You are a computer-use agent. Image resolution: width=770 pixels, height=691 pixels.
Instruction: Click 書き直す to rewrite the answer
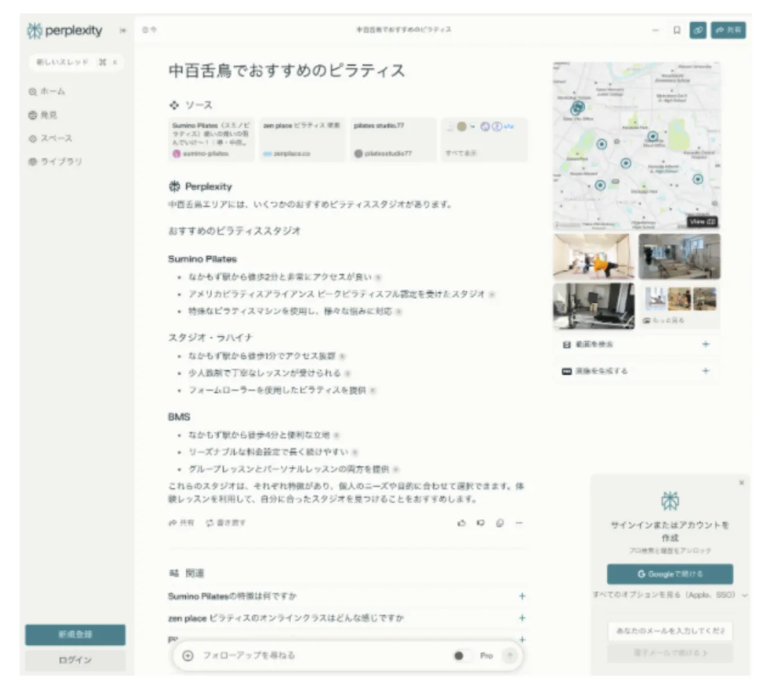tap(225, 523)
